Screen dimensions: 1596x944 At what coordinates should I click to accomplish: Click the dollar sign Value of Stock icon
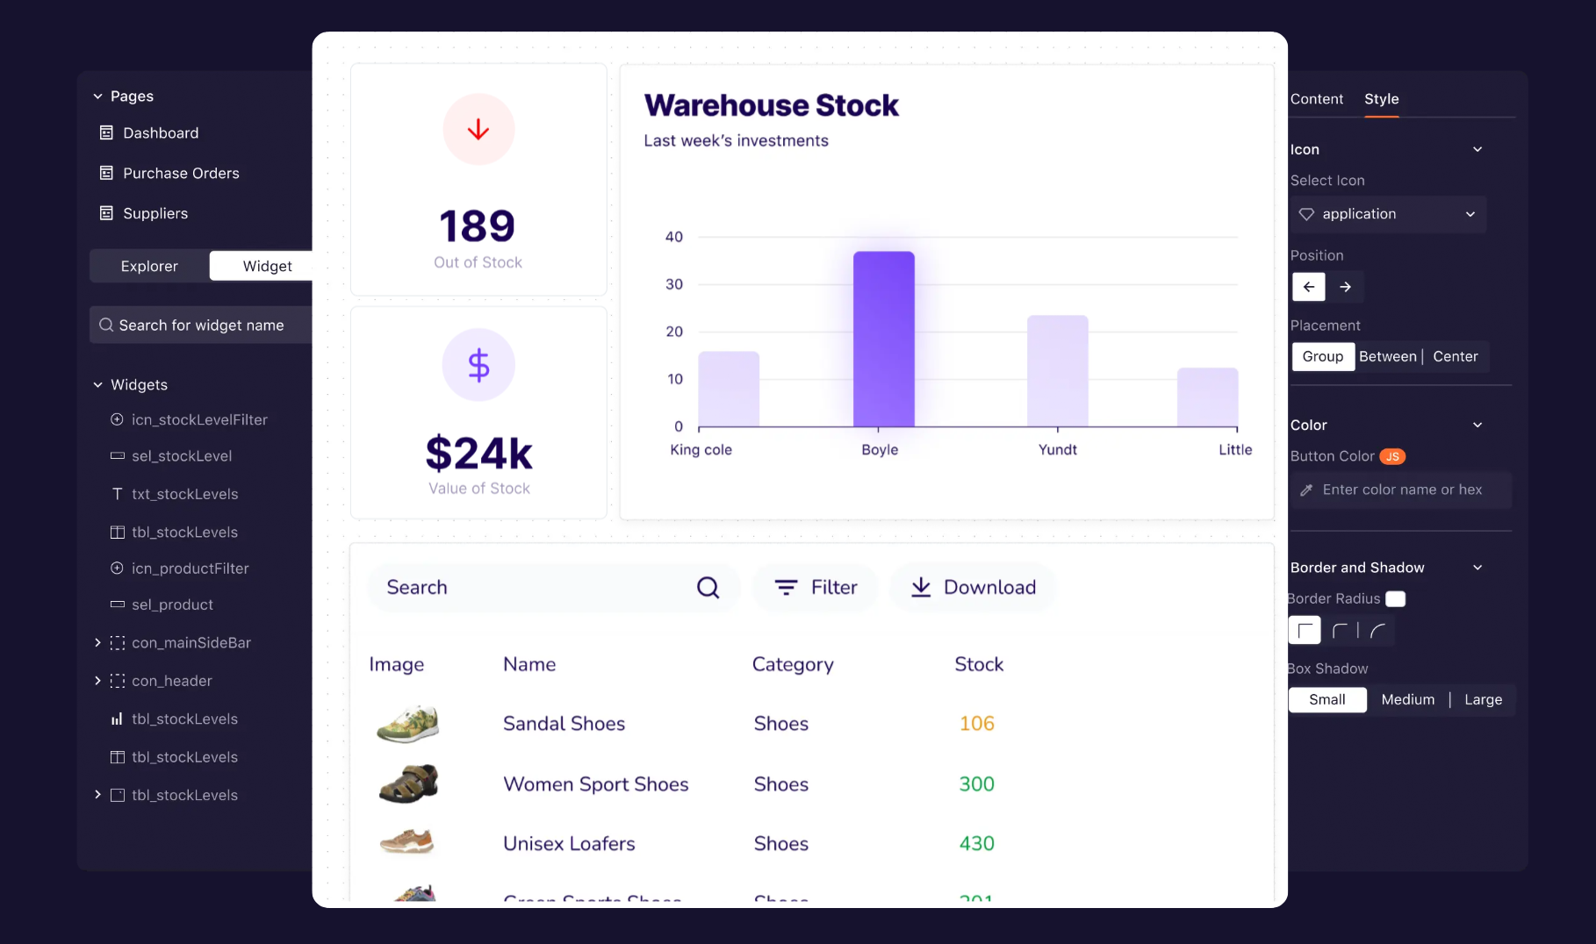(x=478, y=365)
